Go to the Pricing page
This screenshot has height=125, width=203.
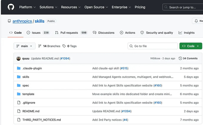click(140, 7)
